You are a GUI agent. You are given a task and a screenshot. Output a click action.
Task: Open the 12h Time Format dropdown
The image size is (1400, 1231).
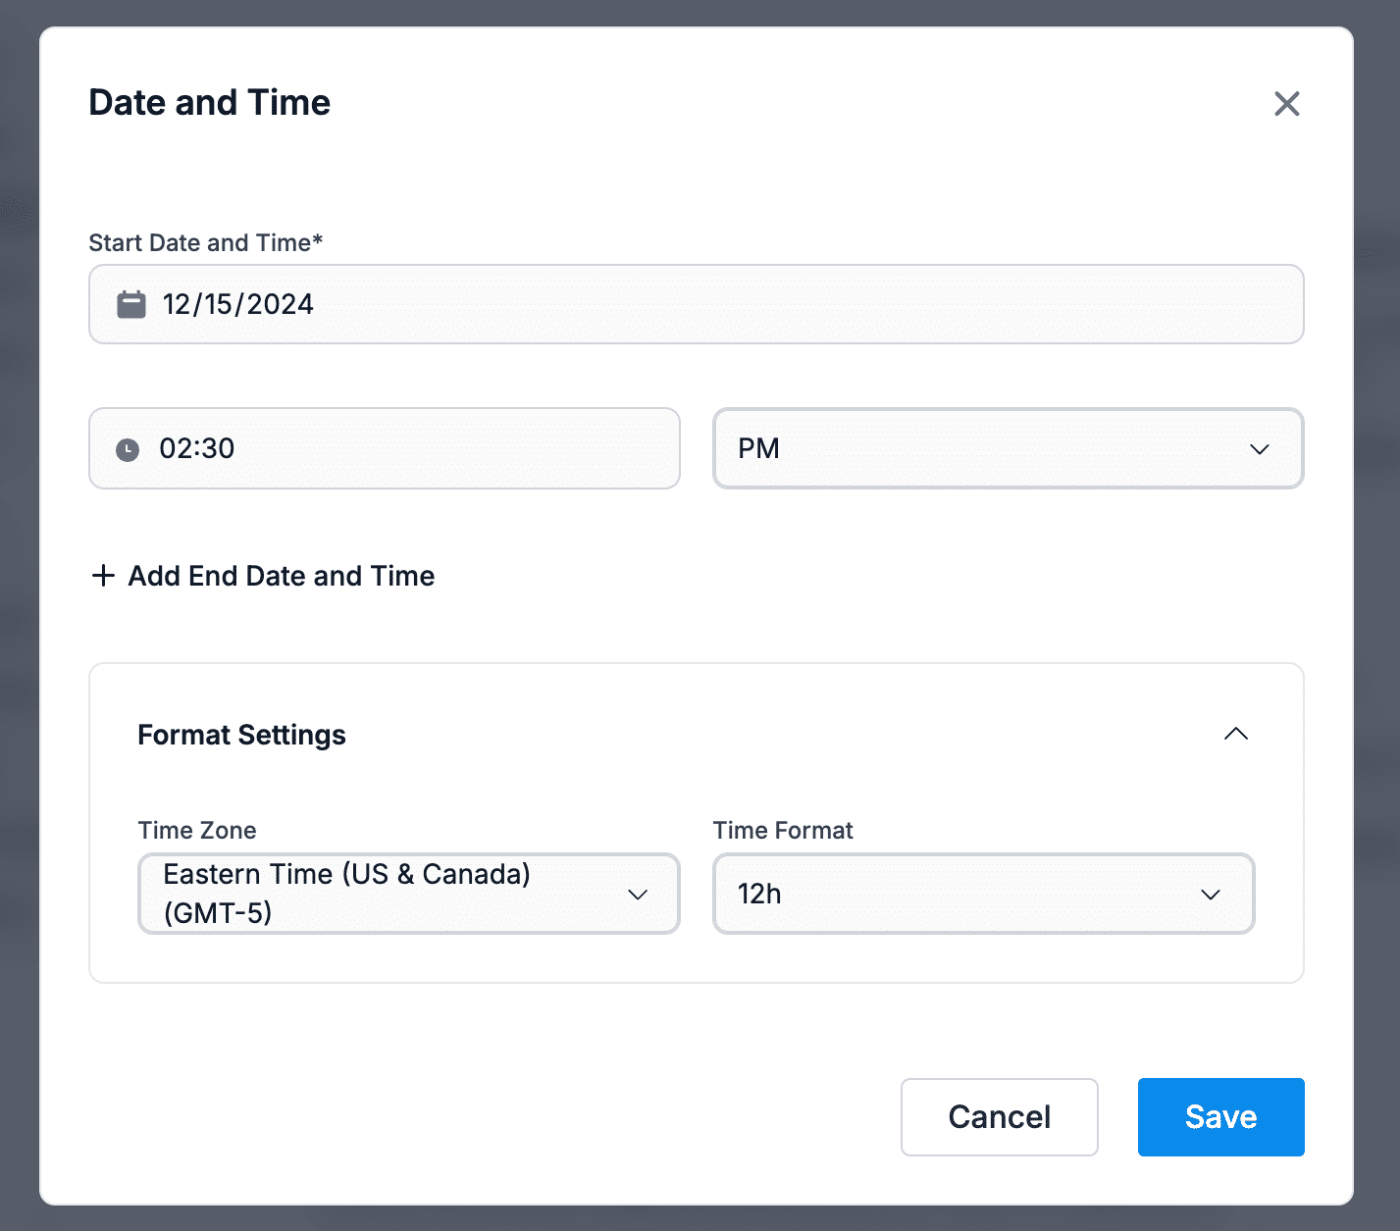tap(983, 894)
